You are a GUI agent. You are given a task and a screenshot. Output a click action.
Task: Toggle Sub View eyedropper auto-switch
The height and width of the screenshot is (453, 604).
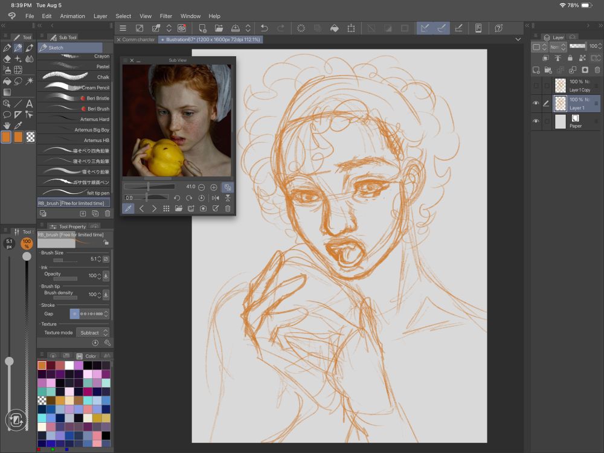pyautogui.click(x=128, y=208)
